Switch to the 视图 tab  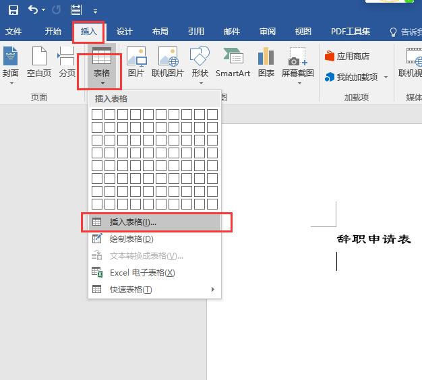click(303, 32)
